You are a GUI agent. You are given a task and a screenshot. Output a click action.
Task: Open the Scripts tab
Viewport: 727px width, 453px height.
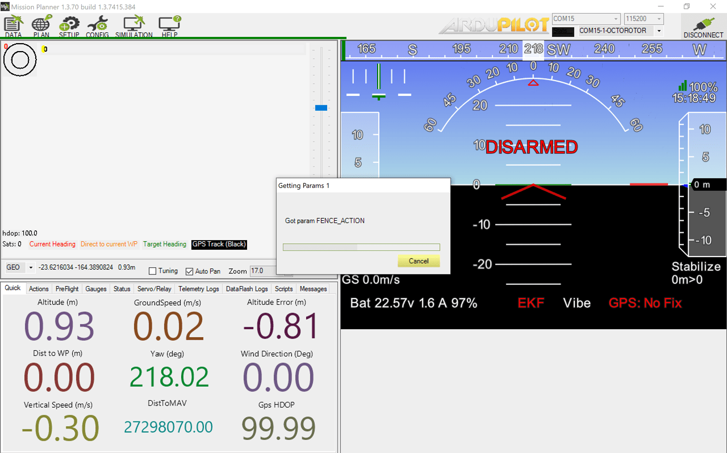283,289
